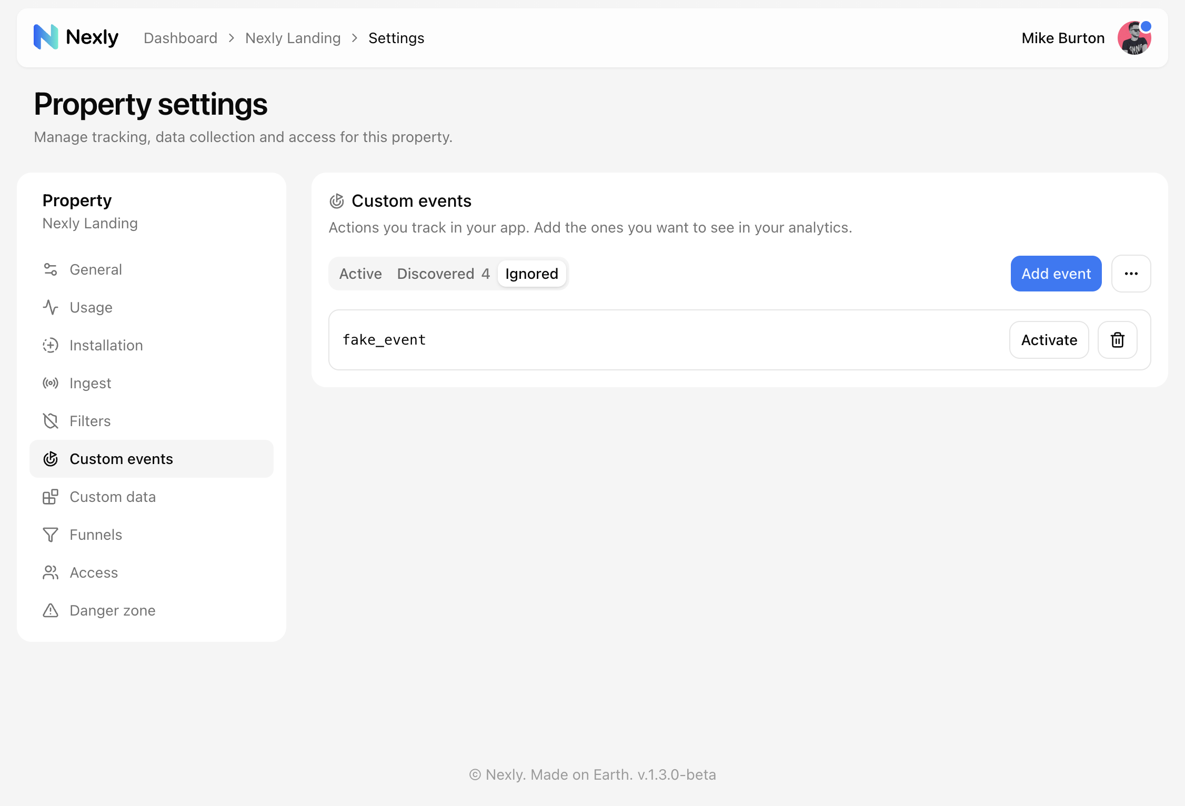Click the Custom events sidebar icon
This screenshot has width=1185, height=806.
tap(51, 459)
